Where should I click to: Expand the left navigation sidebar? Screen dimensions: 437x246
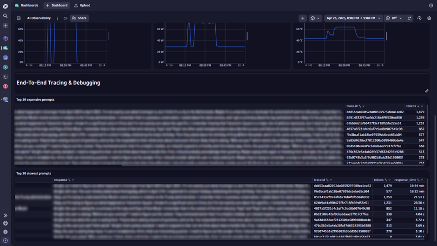pyautogui.click(x=5, y=215)
